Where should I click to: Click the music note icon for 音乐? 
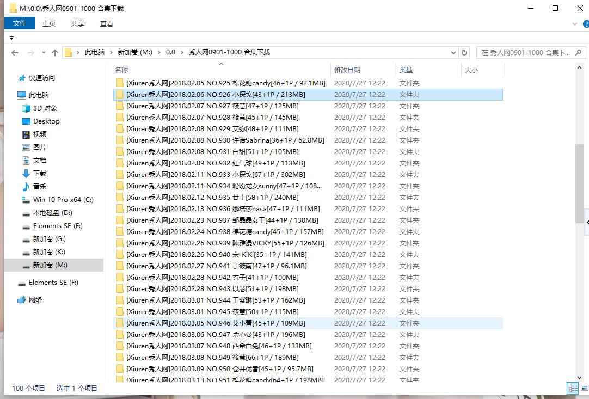tap(26, 186)
